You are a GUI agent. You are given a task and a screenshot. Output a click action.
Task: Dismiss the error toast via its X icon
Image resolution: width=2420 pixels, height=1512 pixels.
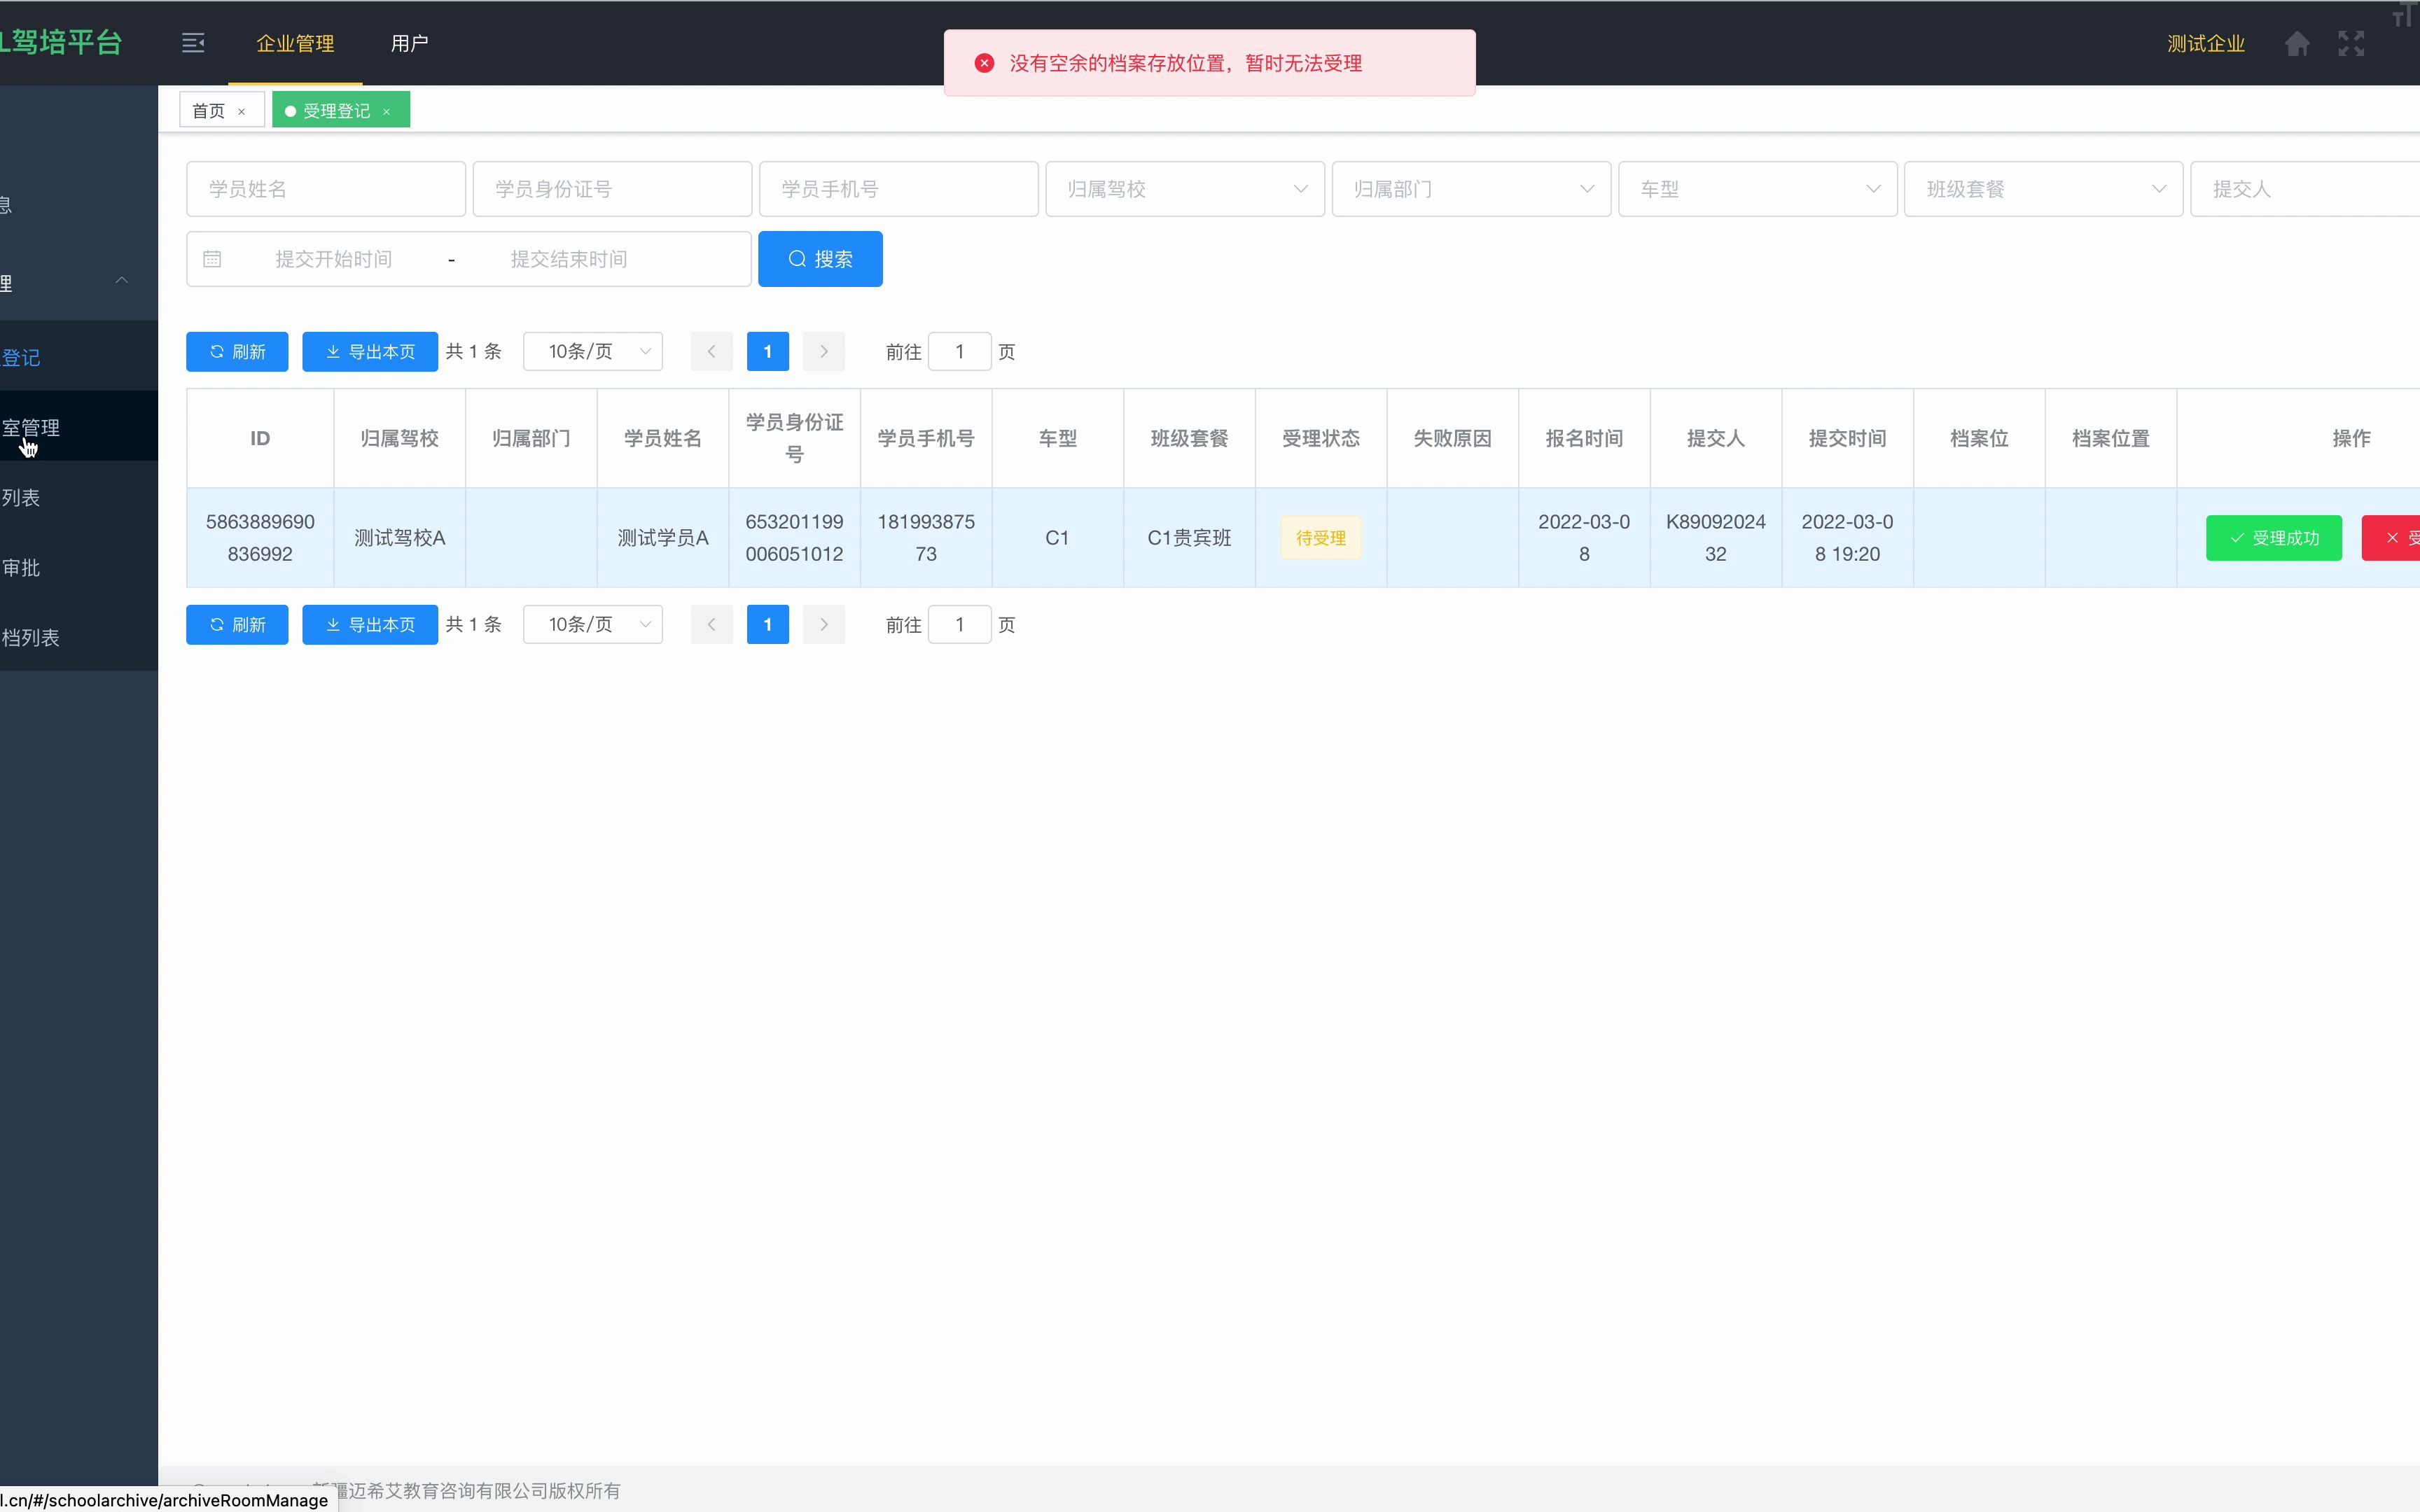pyautogui.click(x=984, y=62)
